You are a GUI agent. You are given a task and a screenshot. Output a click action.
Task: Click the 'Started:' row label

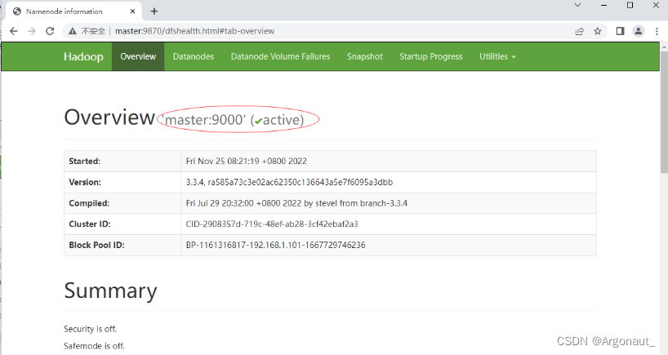point(84,162)
